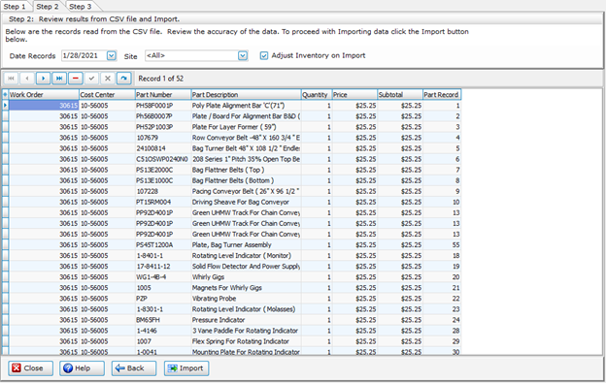Select part number PS13E2000C cell
This screenshot has height=383, width=606.
pyautogui.click(x=163, y=170)
